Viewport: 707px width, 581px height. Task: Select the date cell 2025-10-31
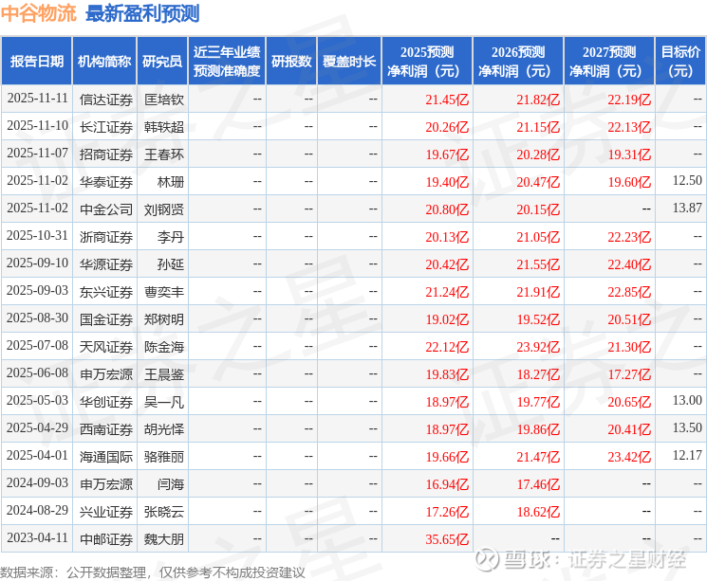coord(37,236)
